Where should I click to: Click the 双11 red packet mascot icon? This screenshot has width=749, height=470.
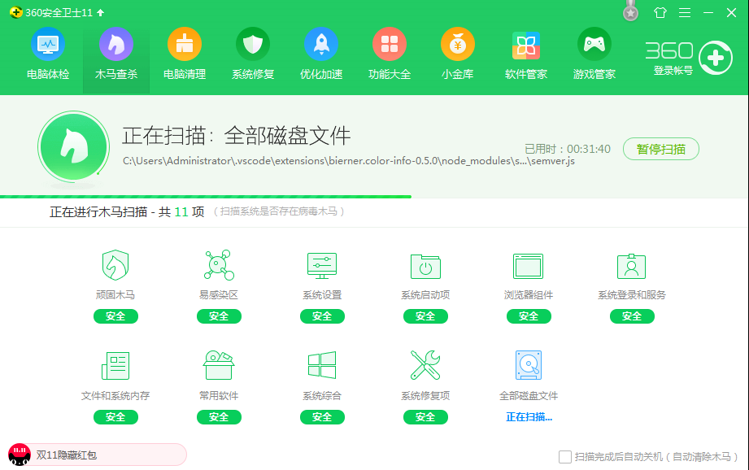pyautogui.click(x=20, y=455)
